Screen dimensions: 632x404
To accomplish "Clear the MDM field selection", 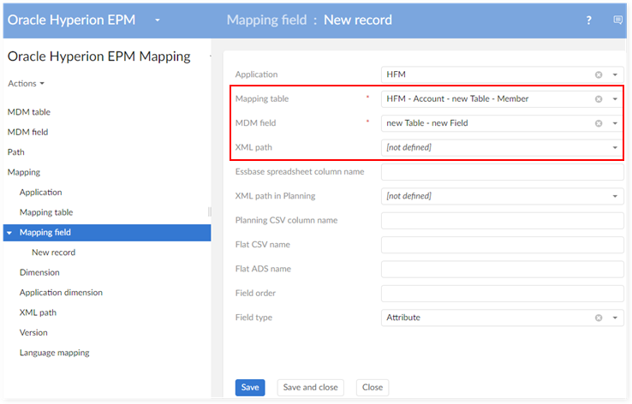I will click(599, 123).
